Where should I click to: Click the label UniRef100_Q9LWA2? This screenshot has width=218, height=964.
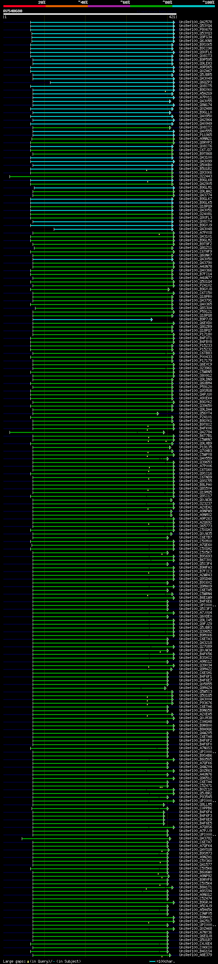pos(196,191)
